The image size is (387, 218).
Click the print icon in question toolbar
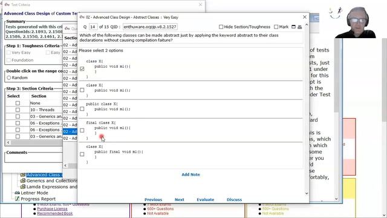point(300,27)
